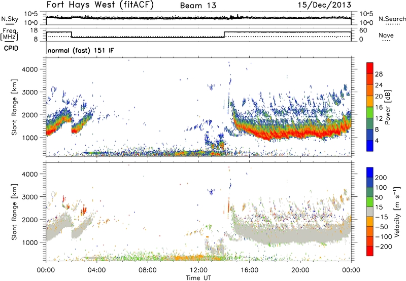Click the '3000' tick in the velocity panel
Image resolution: width=406 pixels, height=281 pixels.
[29, 197]
